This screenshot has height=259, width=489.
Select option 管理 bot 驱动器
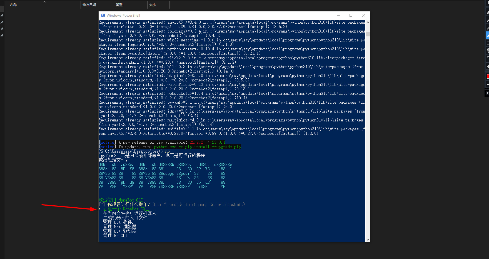tap(120, 231)
